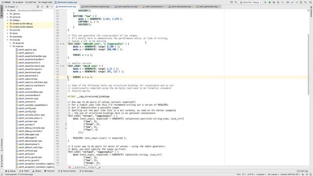Screen dimensions: 313x176
Task: Hide the Project panel with minus icon
Action: tap(51, 6)
